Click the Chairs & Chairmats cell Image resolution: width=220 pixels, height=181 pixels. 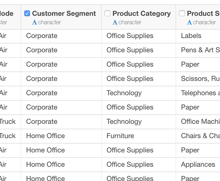click(x=198, y=136)
